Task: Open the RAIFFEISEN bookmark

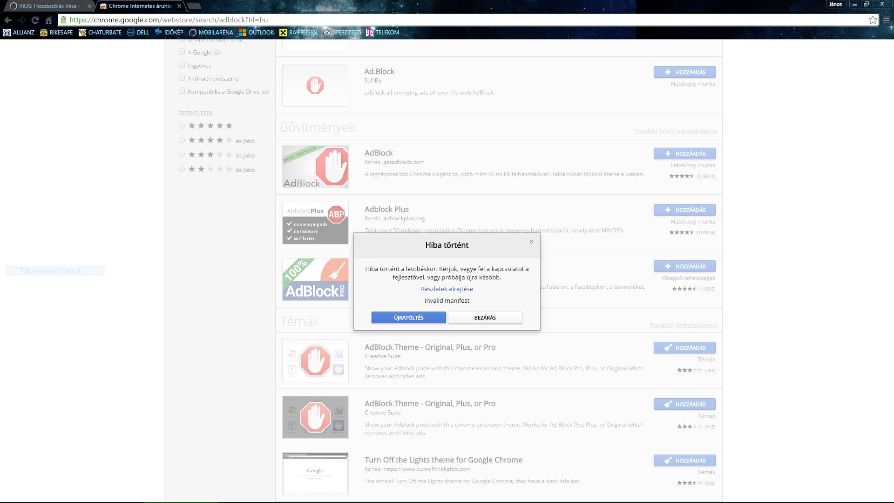Action: pos(298,33)
